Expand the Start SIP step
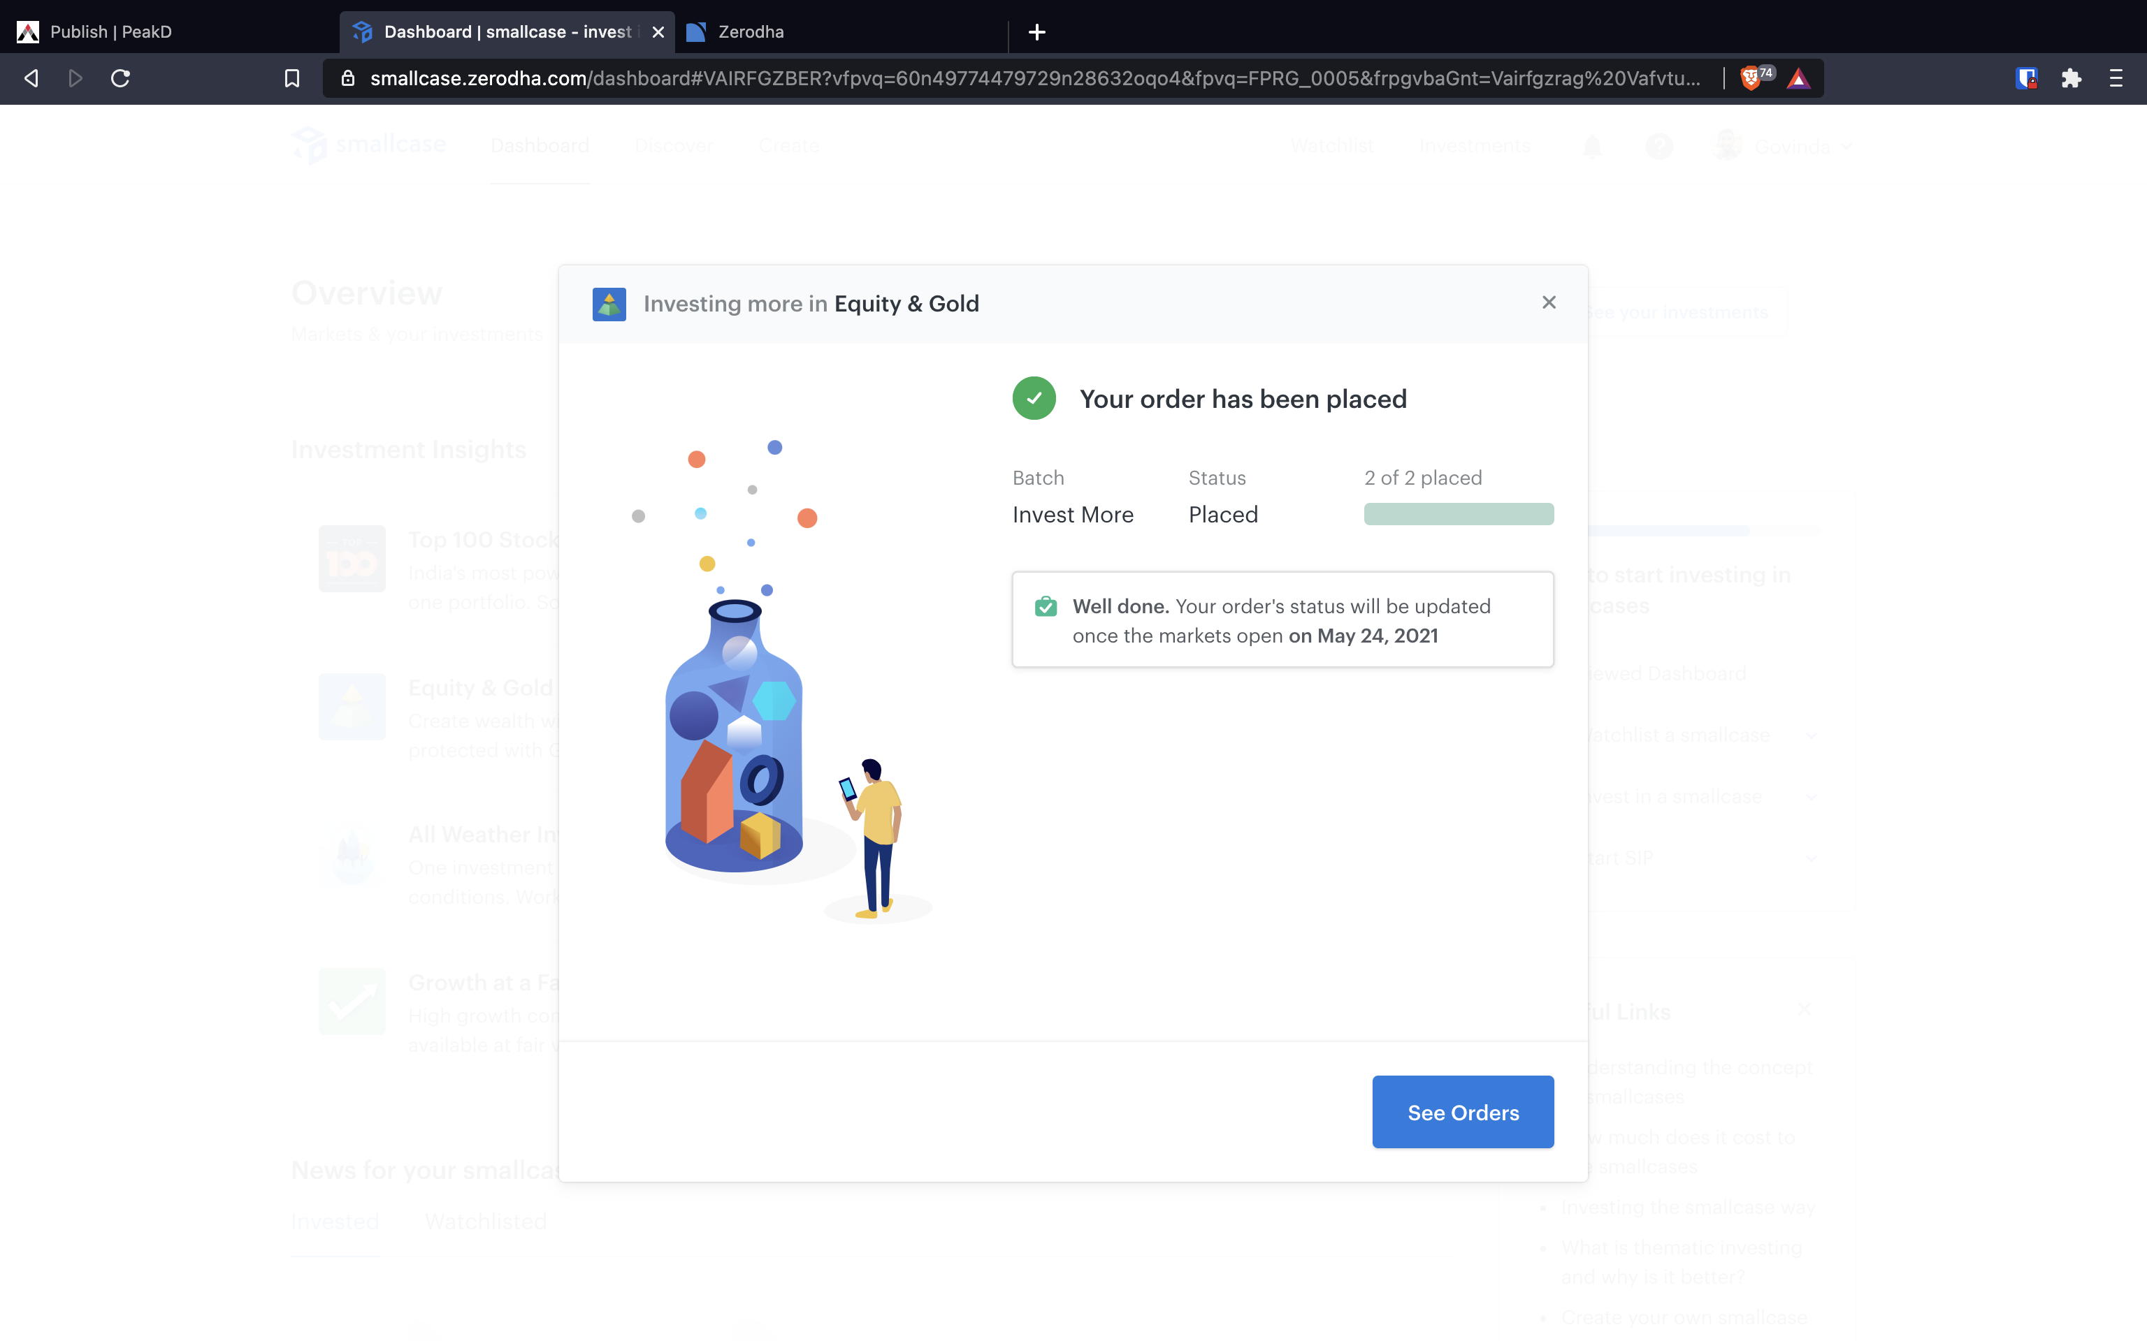 pos(1811,858)
